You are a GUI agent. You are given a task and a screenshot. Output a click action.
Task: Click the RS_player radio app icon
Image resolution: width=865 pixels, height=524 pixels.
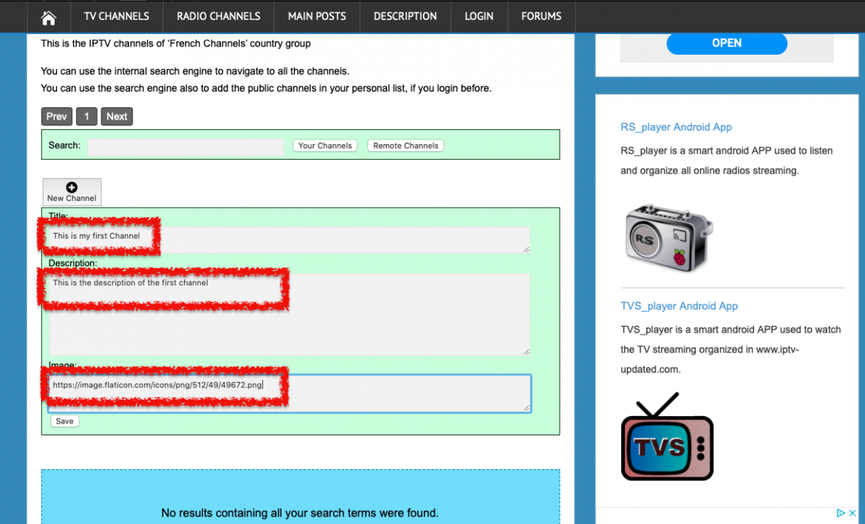point(666,238)
